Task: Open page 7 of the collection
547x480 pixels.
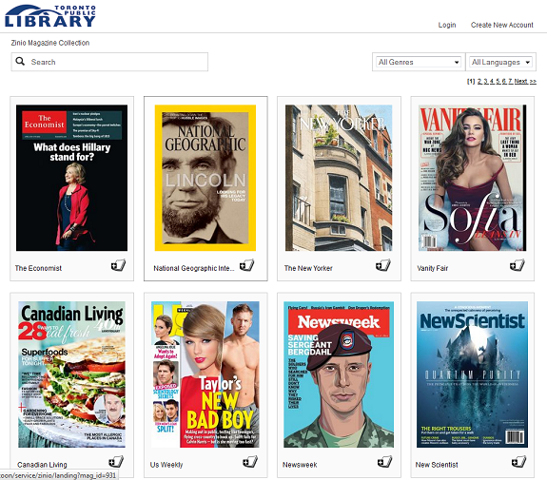Action: pos(510,81)
